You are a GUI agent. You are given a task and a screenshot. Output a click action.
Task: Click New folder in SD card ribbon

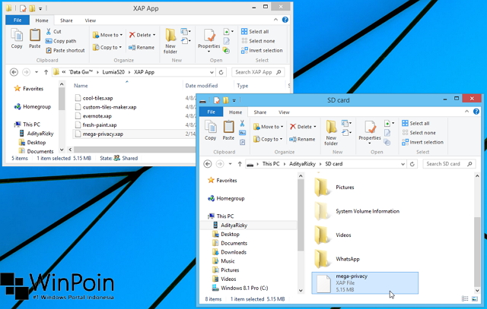pos(331,133)
